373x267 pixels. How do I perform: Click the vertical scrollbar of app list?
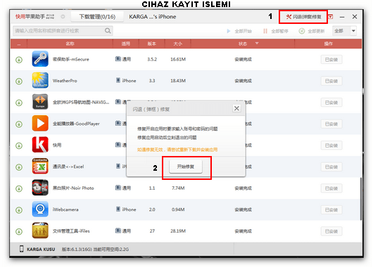(361, 198)
